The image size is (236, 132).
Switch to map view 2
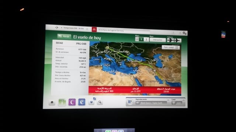point(146,40)
